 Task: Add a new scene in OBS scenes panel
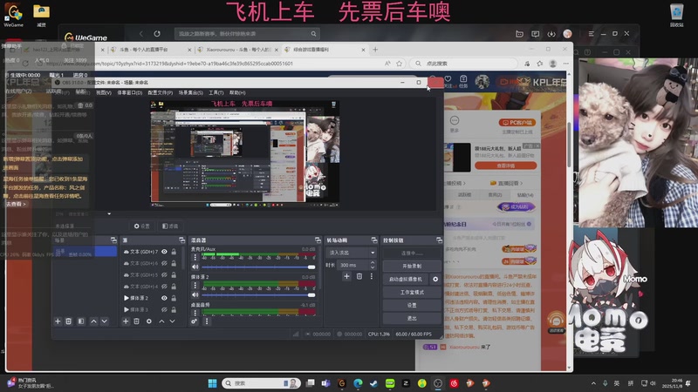pos(58,321)
